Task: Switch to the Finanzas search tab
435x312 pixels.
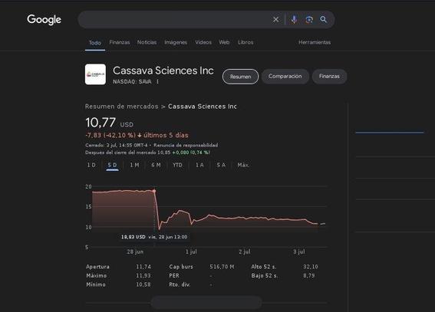Action: (120, 42)
